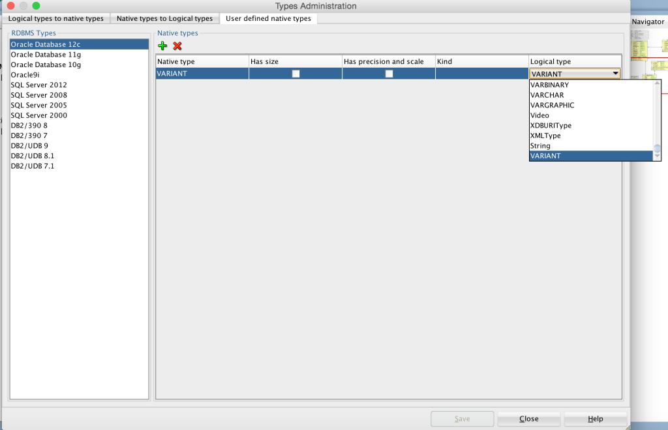Delete the native type with the red X
The image size is (668, 430).
coord(177,46)
